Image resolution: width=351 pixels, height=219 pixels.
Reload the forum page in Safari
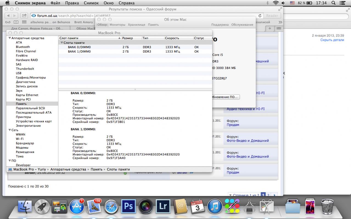coord(260,16)
